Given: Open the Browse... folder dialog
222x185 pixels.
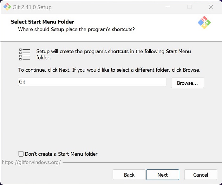Looking at the screenshot, I should point(187,83).
